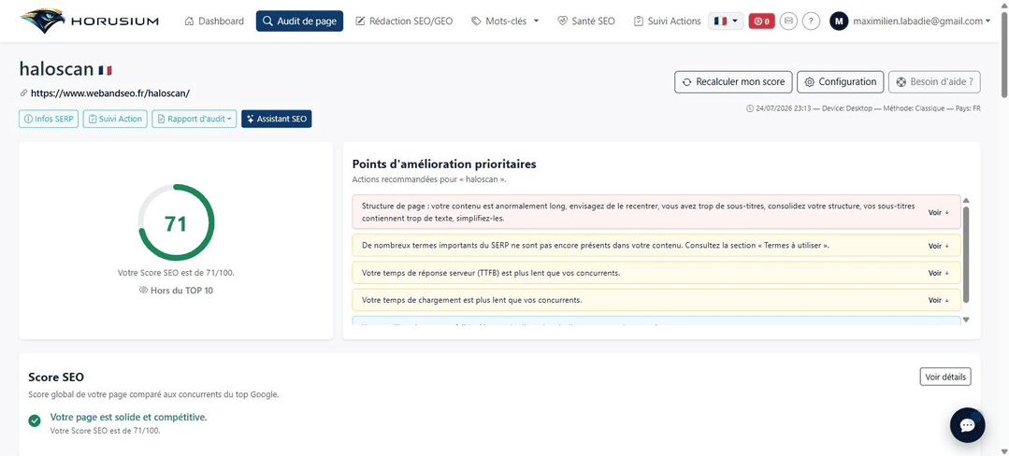
Task: Click Voir on the termes importants du SERP alert
Action: 938,246
